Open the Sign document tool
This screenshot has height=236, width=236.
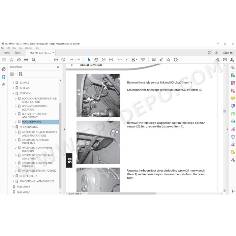(x=169, y=60)
